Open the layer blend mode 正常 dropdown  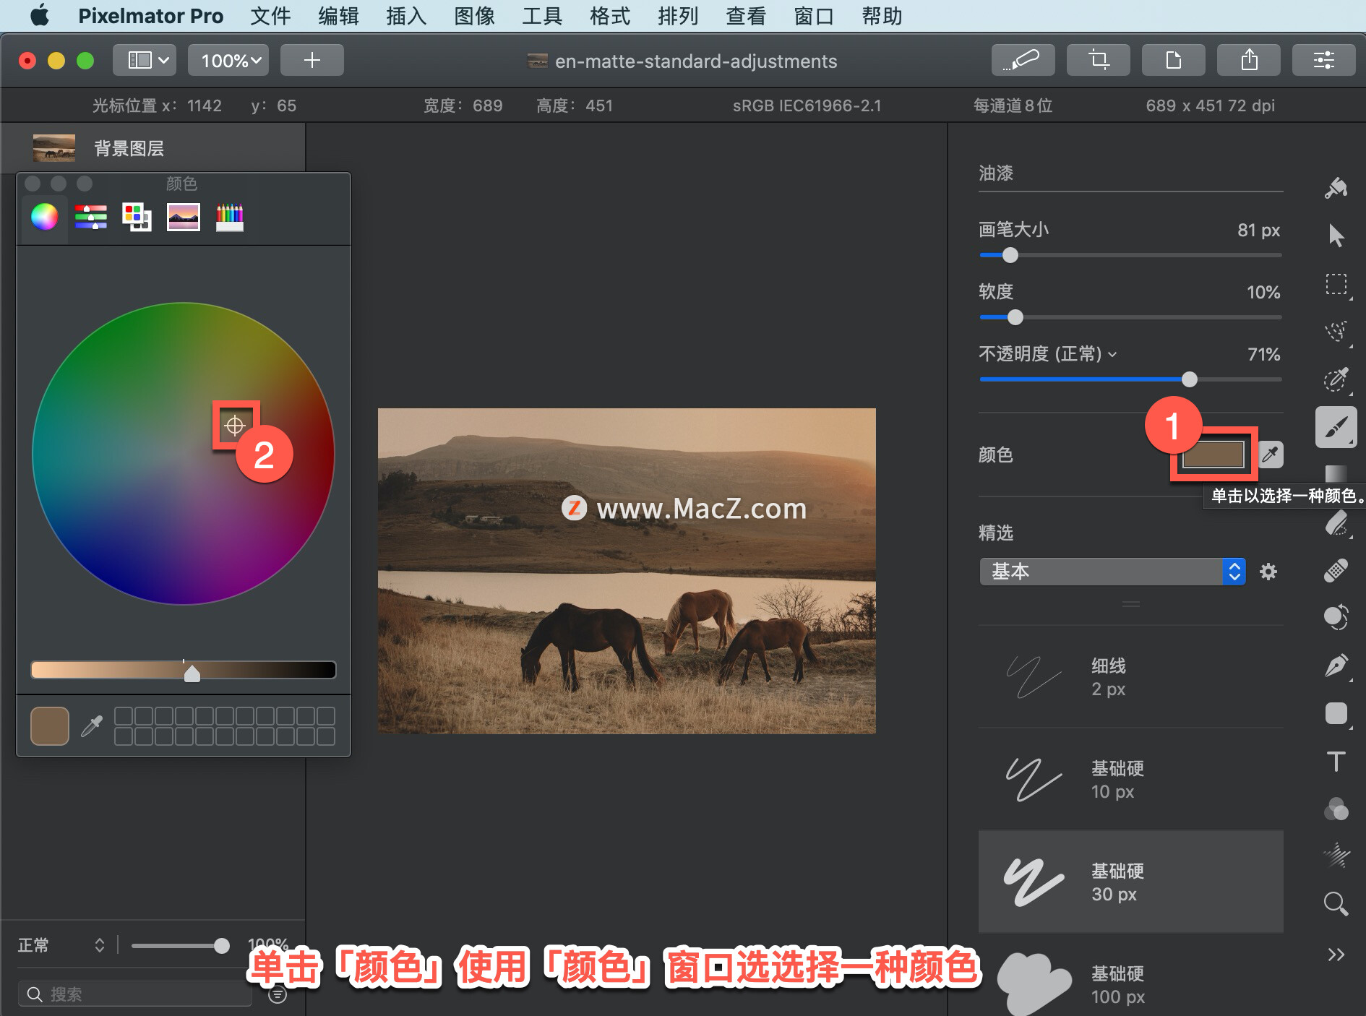pos(62,945)
